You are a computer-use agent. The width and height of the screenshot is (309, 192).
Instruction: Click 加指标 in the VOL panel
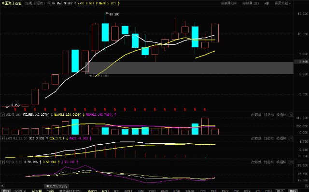point(269,115)
